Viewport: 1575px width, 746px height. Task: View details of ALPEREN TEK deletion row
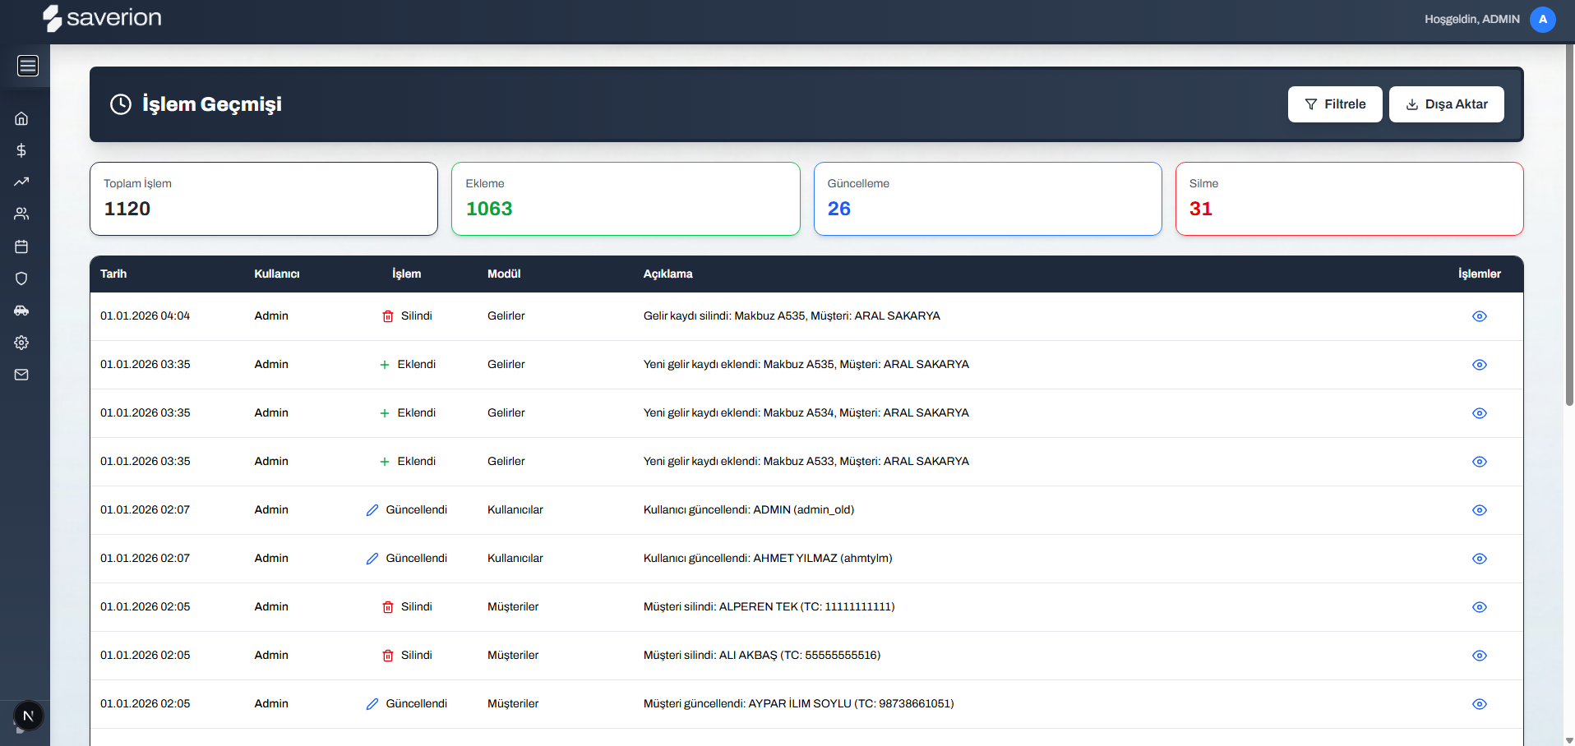click(x=1479, y=607)
